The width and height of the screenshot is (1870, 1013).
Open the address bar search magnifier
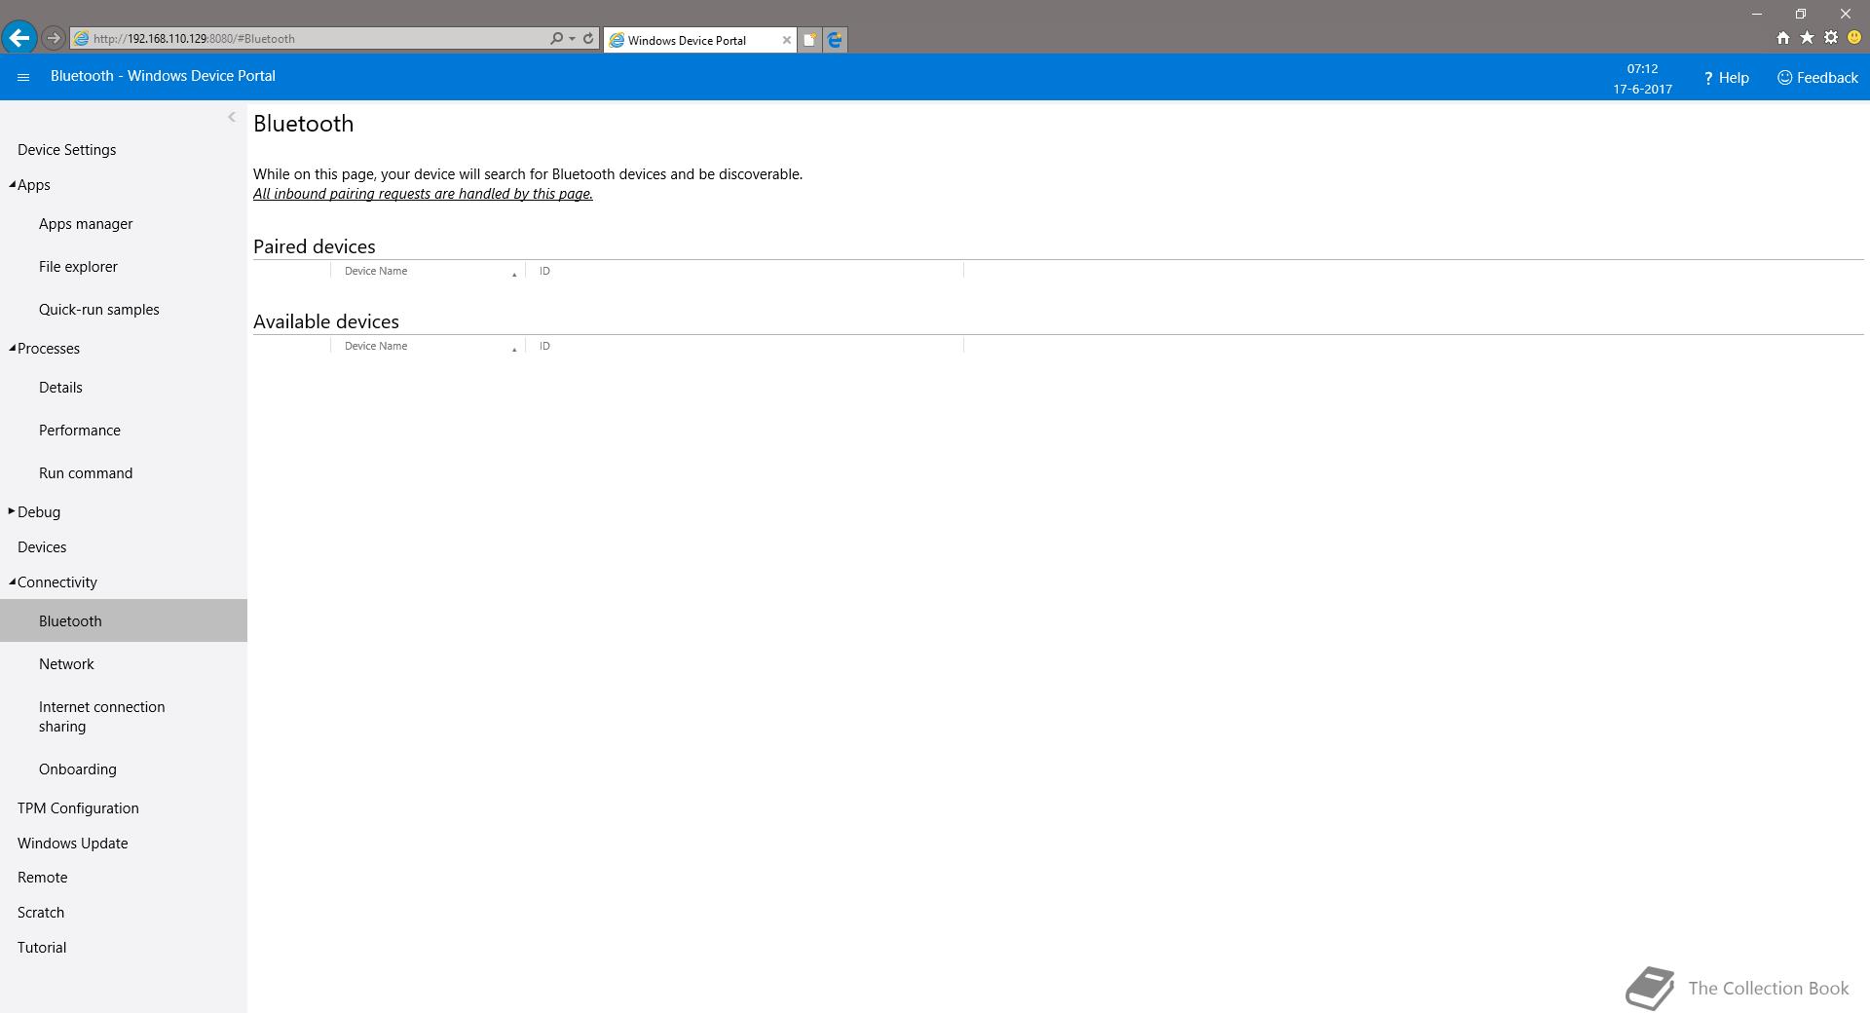(556, 39)
